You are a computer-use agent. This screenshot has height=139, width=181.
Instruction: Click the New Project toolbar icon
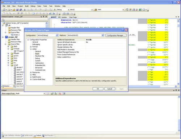4,10
